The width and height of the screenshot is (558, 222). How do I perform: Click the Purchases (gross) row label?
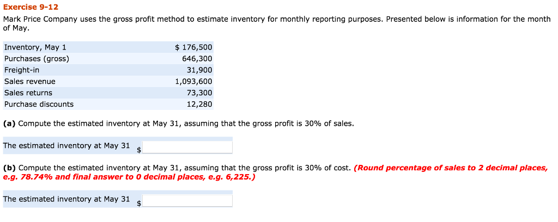[x=37, y=59]
